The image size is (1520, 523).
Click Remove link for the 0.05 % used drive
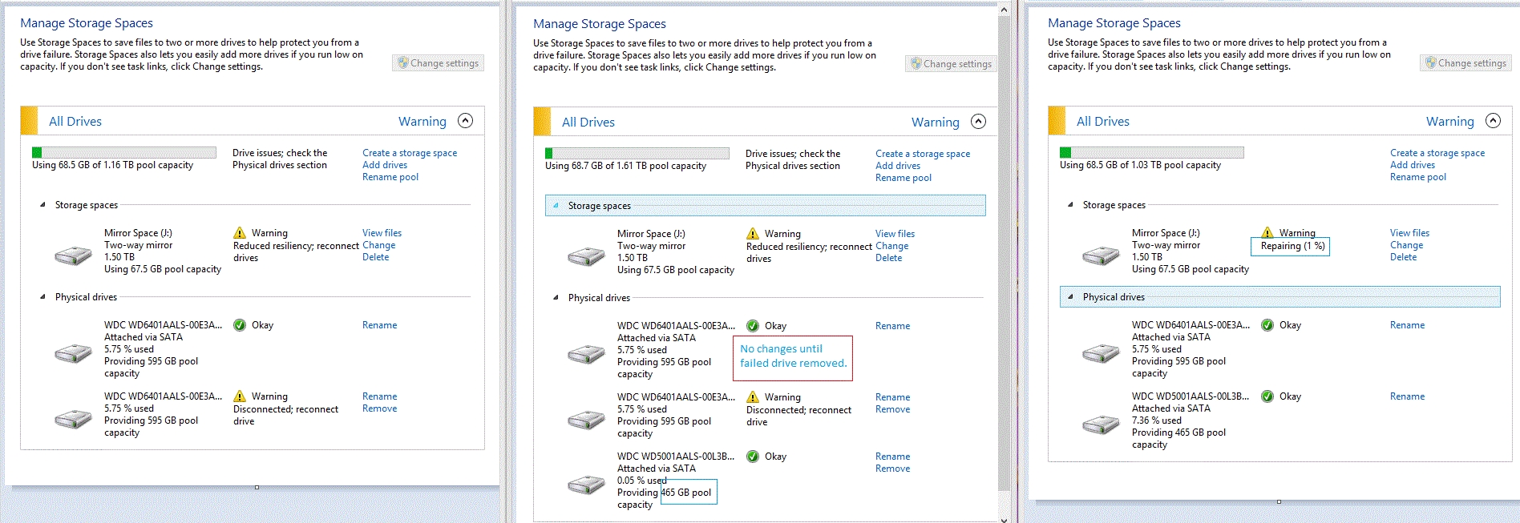[892, 469]
